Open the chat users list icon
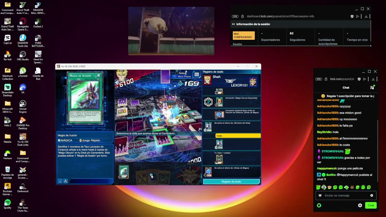386x217 pixels. click(372, 87)
